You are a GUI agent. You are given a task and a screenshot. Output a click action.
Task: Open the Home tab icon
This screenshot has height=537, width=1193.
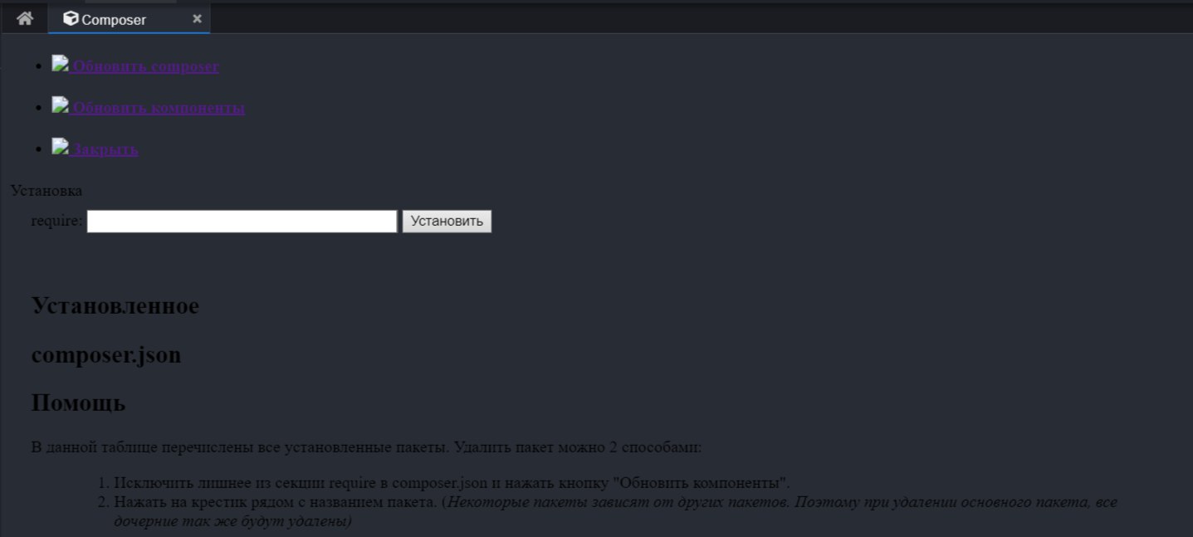click(25, 18)
